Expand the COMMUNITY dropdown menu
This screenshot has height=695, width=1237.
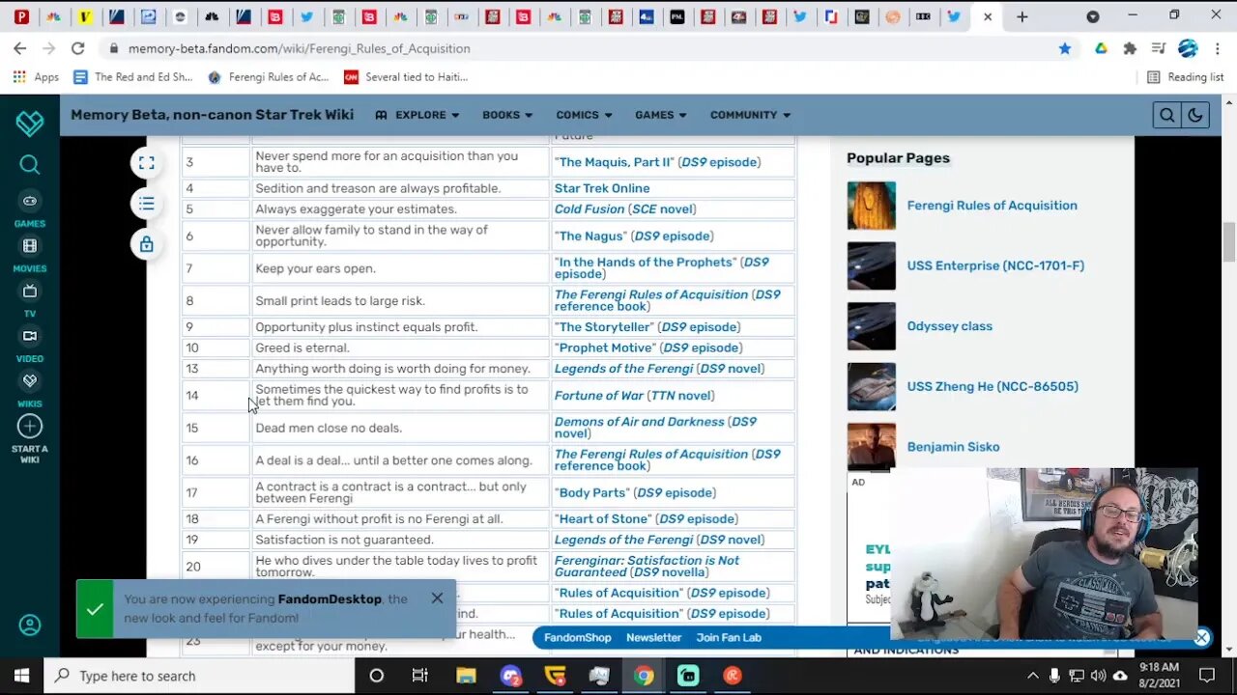click(751, 115)
